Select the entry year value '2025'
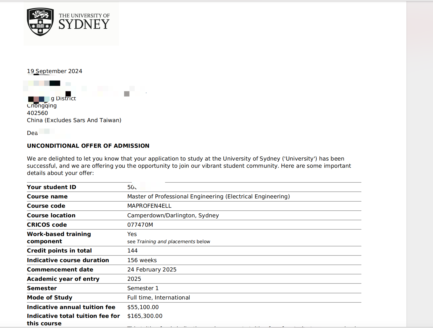Viewport: 433px width, 328px height. pos(134,279)
